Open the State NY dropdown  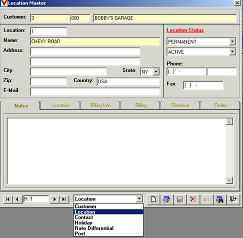point(156,72)
